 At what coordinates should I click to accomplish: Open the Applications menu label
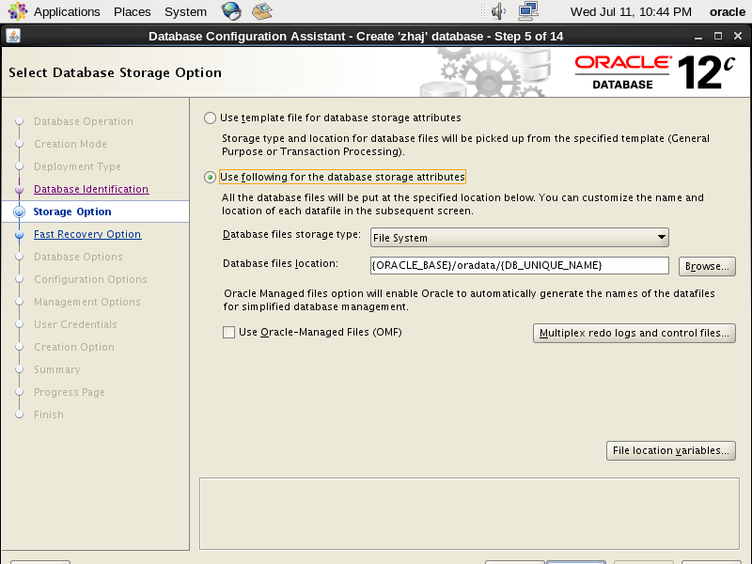tap(67, 11)
